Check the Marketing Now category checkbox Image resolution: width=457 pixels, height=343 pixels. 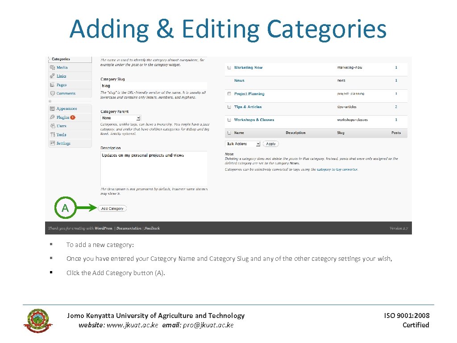[228, 67]
